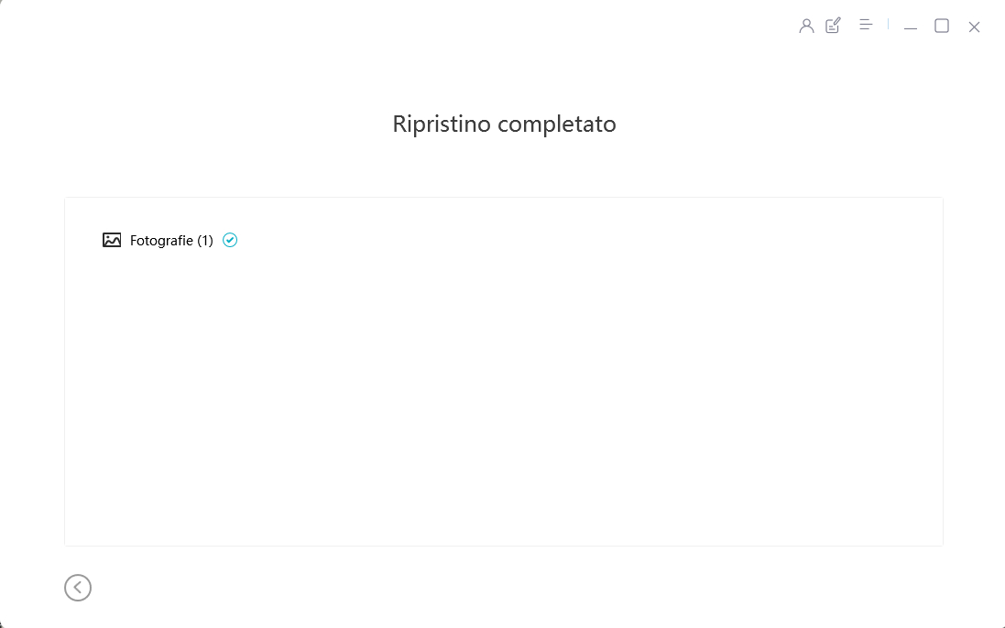The image size is (1005, 628).
Task: Open the hamburger menu icon
Action: [865, 25]
